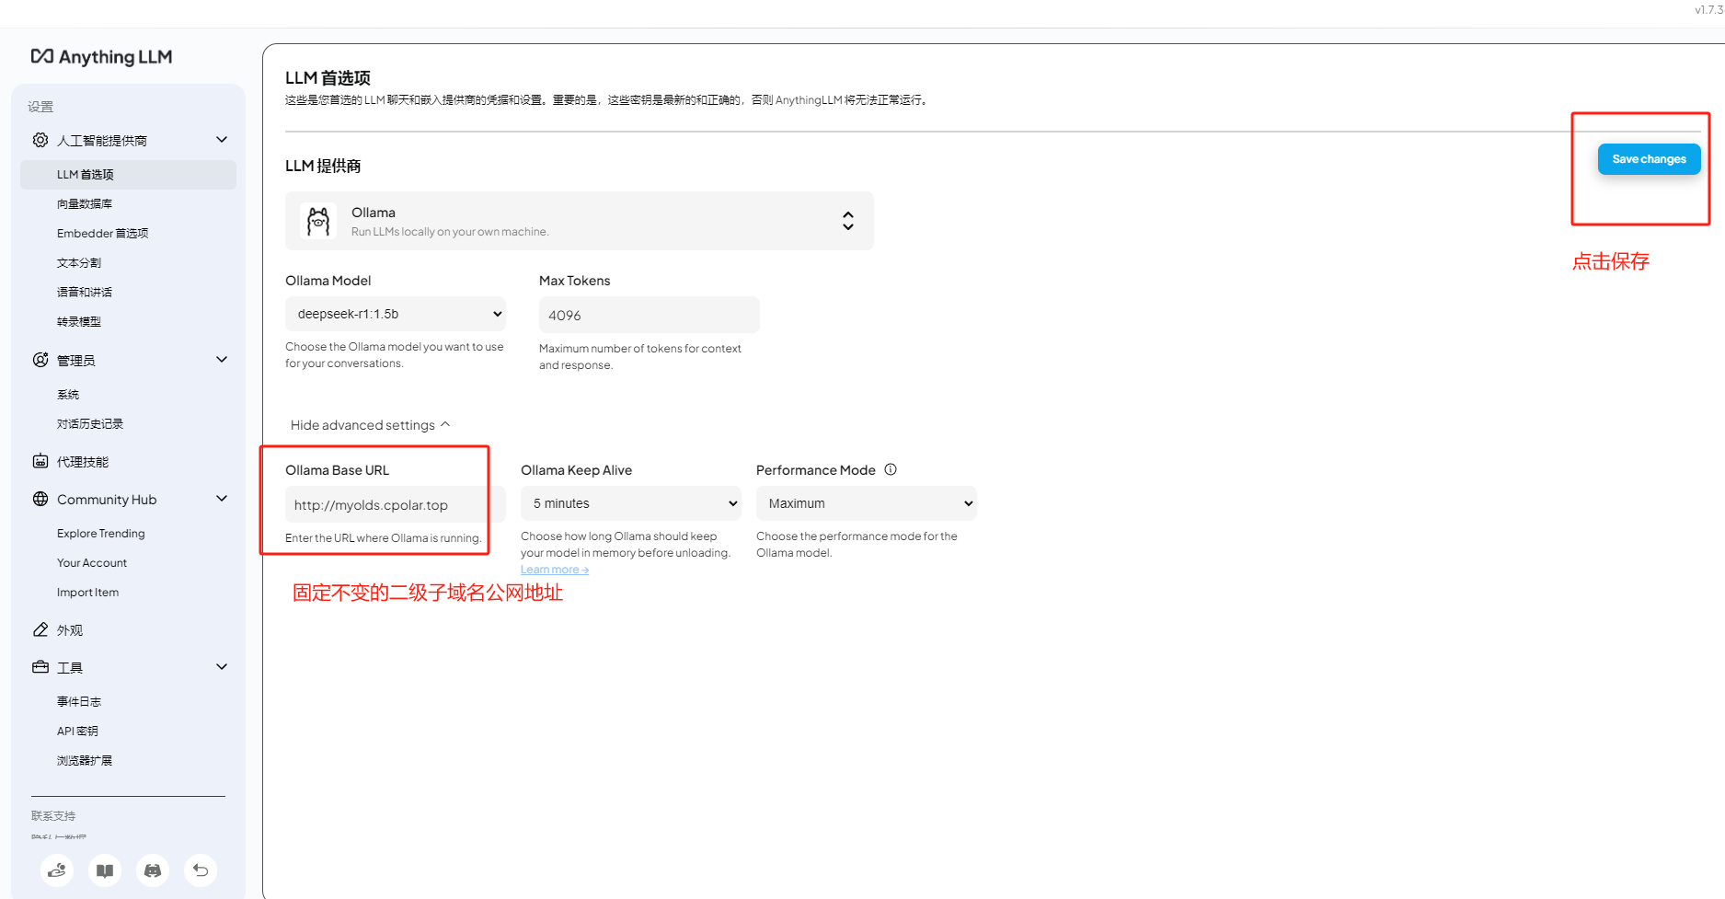1725x899 pixels.
Task: Go to 文本分割 settings
Action: (79, 263)
